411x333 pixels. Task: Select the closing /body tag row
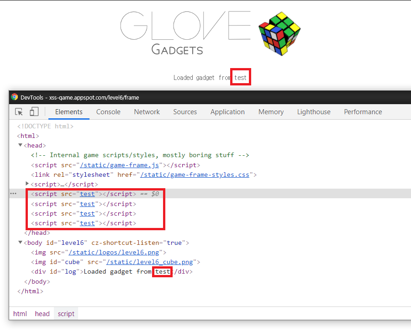[37, 281]
